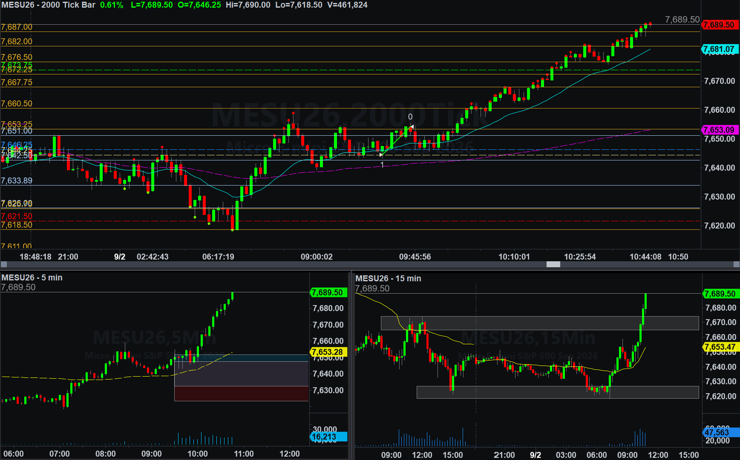Select the drawing marker labeled 1 on the tick chart

[x=382, y=165]
